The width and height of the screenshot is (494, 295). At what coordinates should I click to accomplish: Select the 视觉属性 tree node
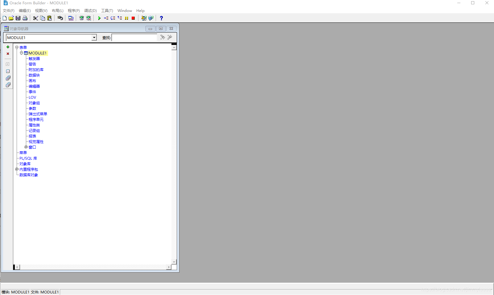click(36, 142)
